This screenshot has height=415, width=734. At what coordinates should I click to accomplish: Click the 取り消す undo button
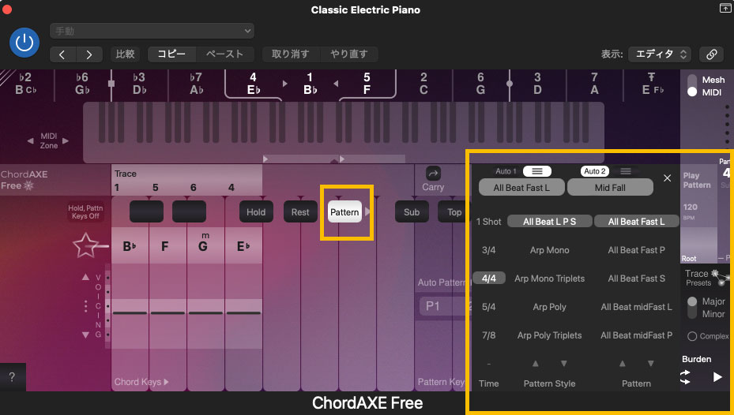291,54
